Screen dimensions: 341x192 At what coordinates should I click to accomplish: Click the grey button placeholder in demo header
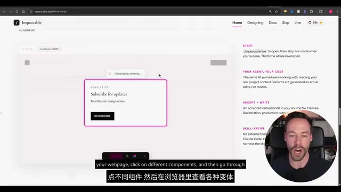(218, 63)
